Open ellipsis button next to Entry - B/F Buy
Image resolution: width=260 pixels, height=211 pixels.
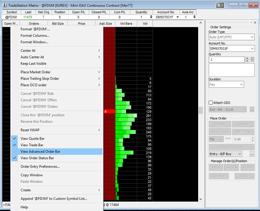click(252, 154)
